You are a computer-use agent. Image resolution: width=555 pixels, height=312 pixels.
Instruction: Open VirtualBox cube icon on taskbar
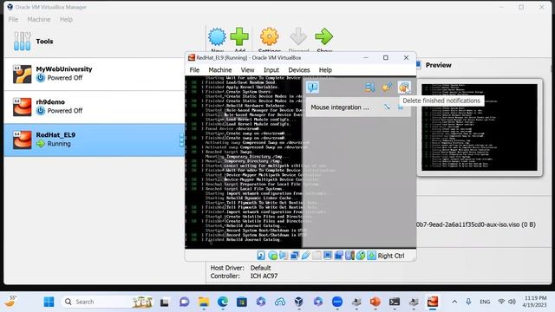(298, 302)
